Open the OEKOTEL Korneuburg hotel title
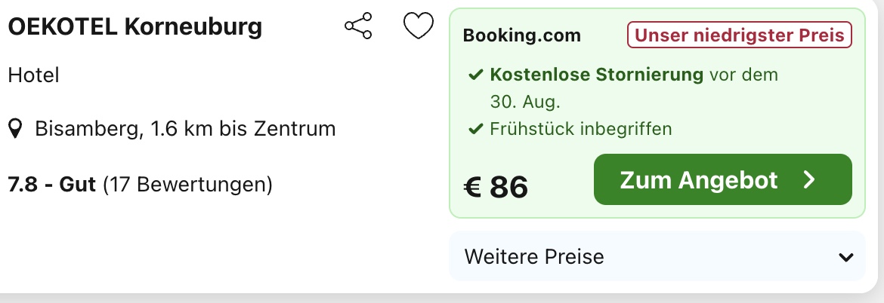 point(135,26)
